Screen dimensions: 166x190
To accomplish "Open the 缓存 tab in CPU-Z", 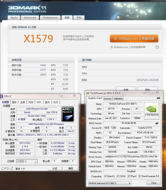I will [x=14, y=102].
